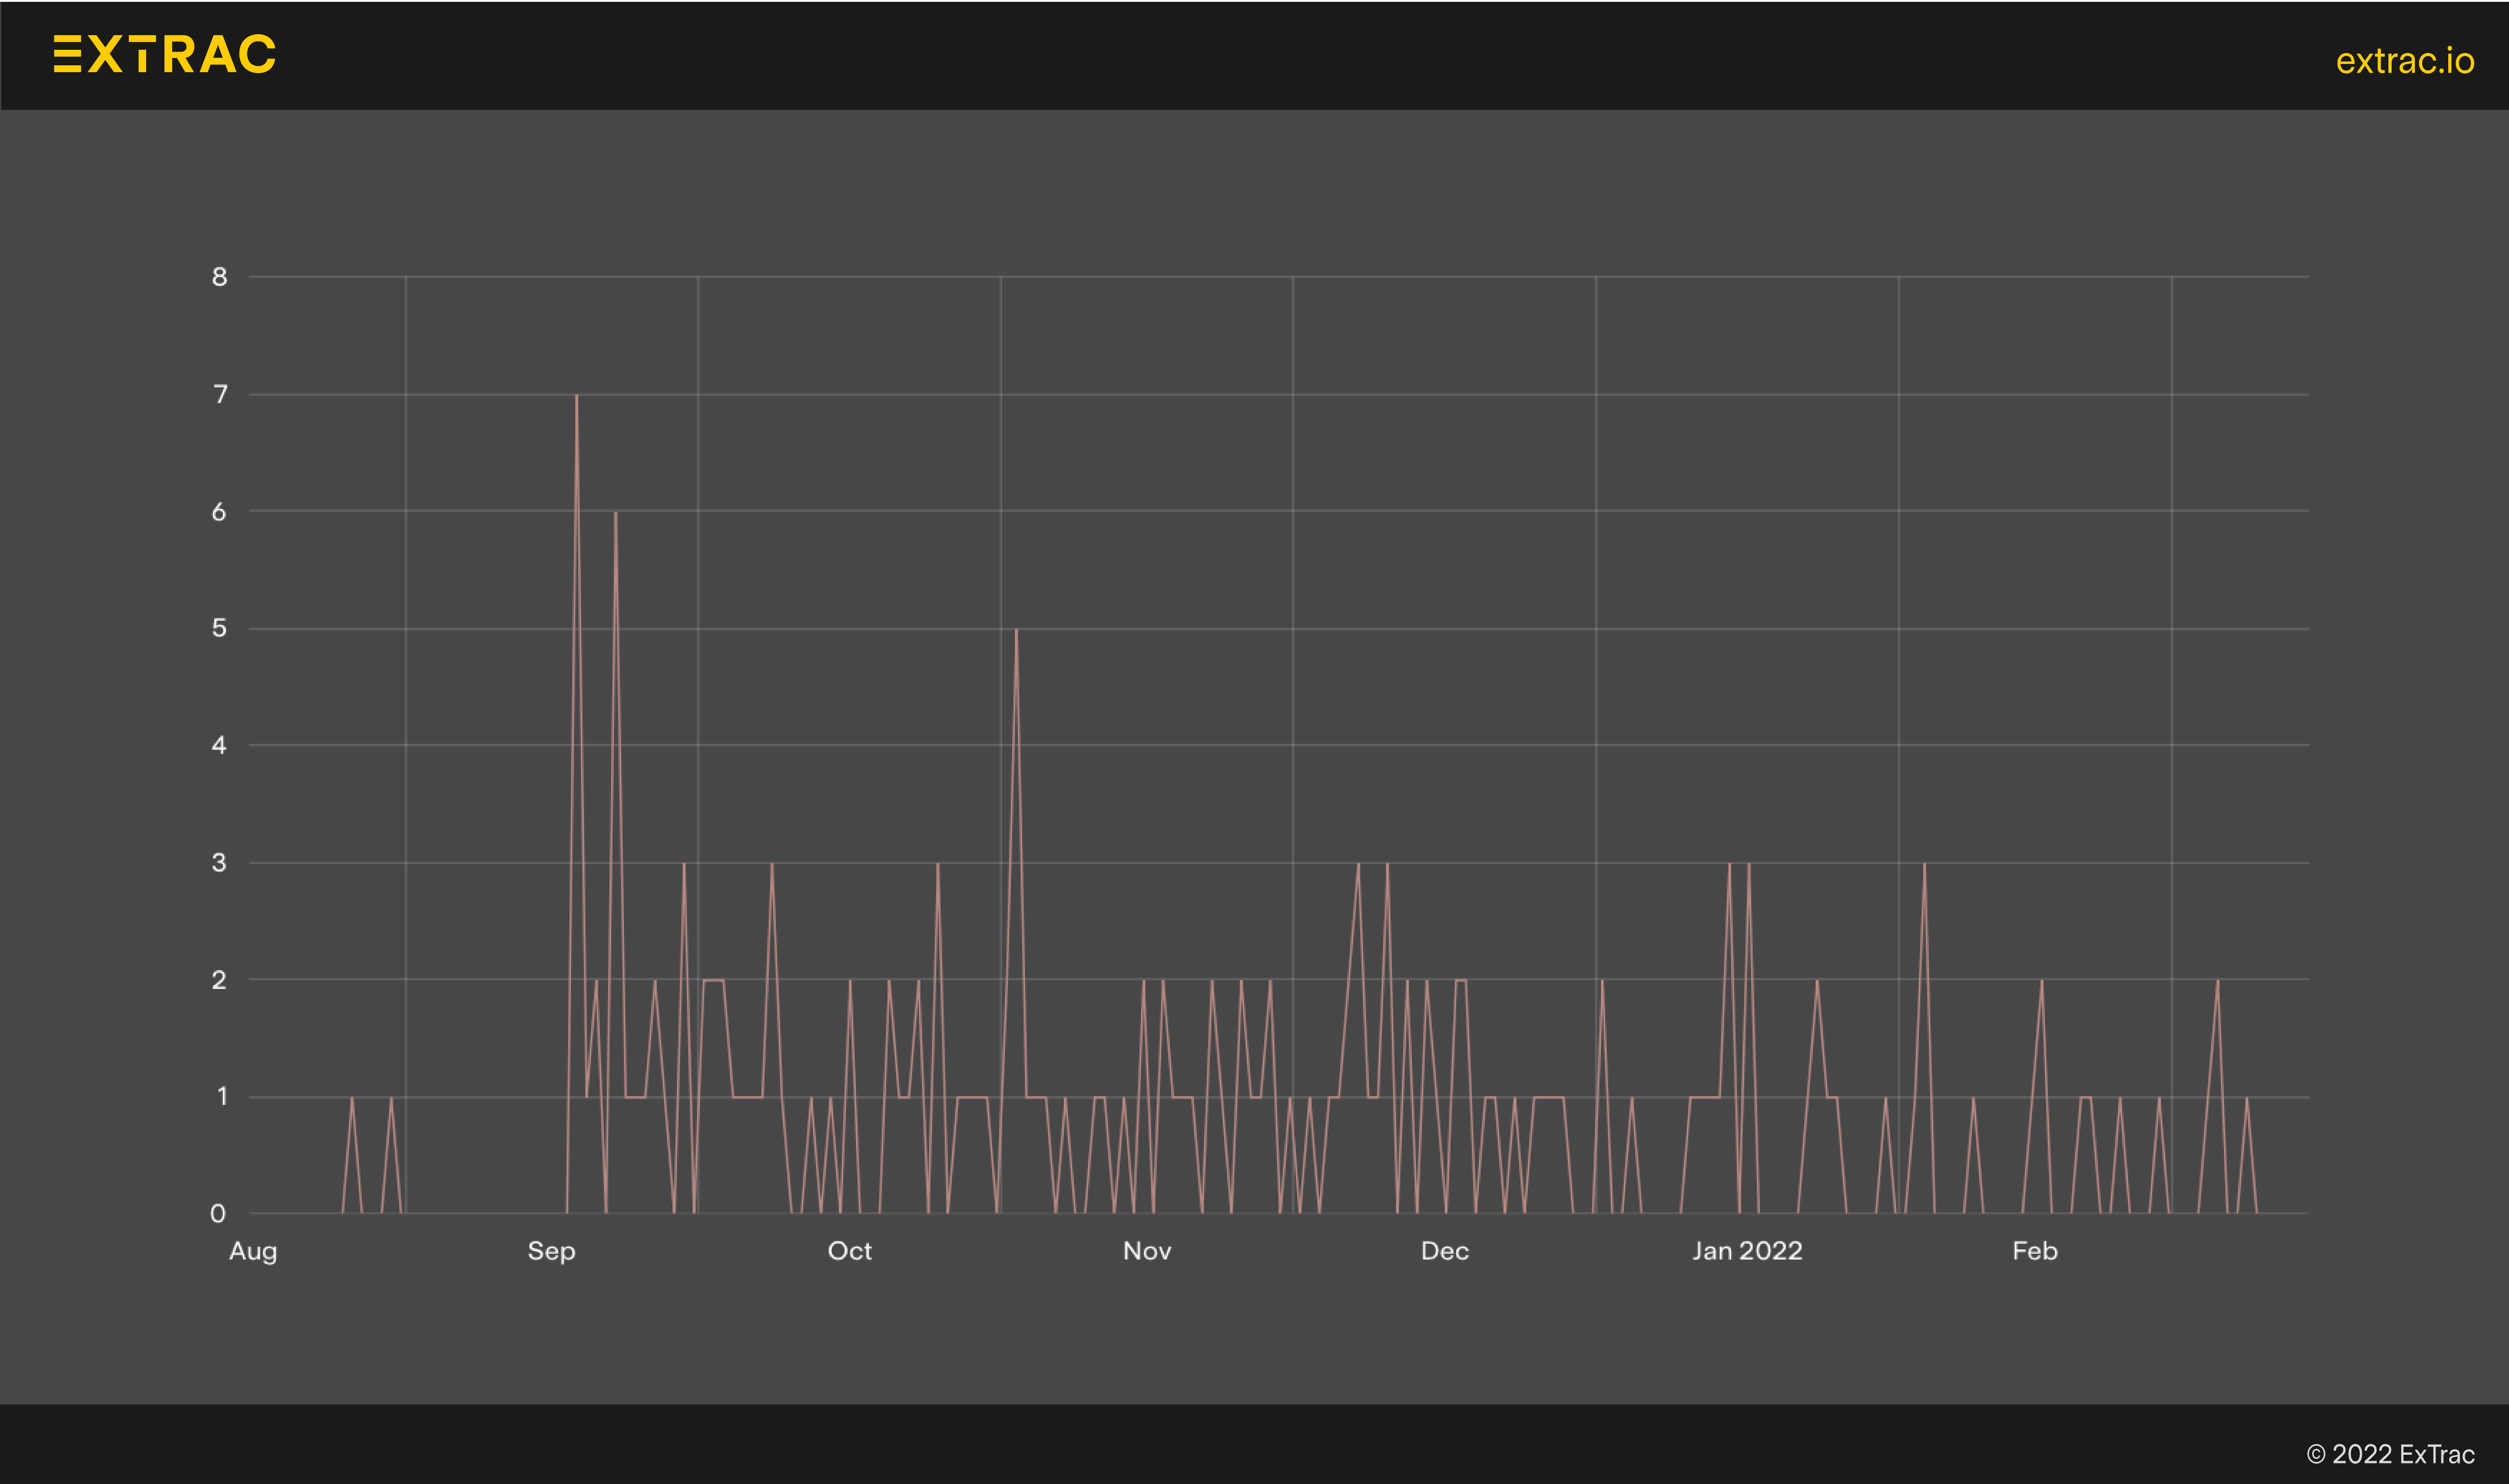Screen dimensions: 2509x1484
Task: Click the y-axis label 5
Action: [x=219, y=628]
